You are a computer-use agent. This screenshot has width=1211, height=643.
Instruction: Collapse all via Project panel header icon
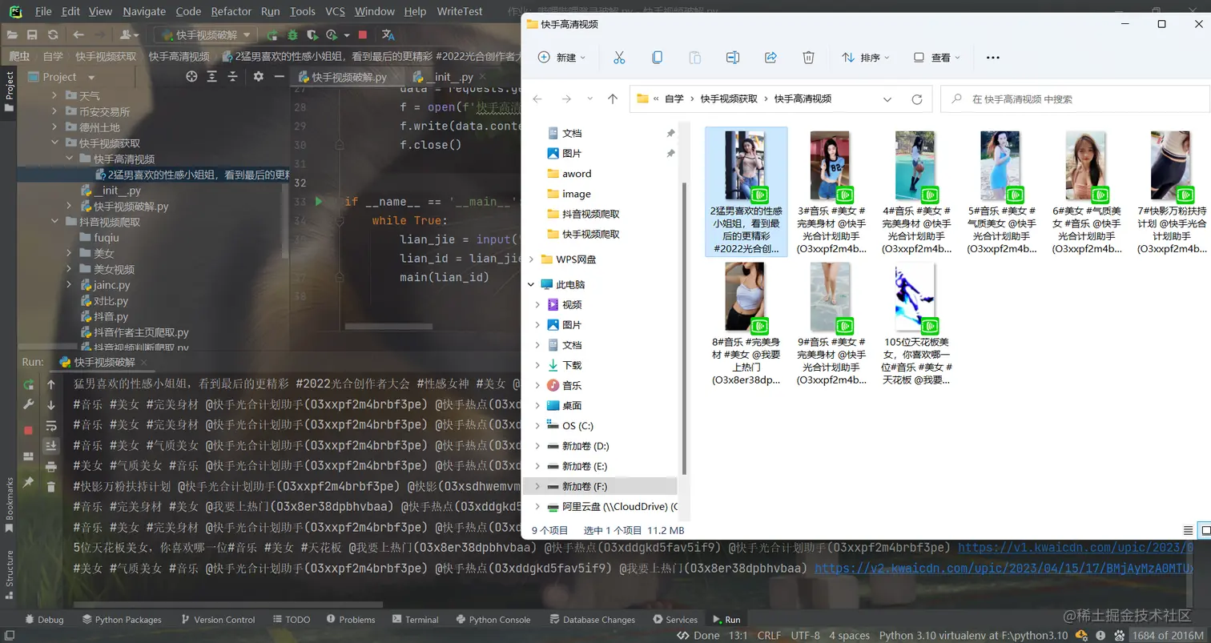click(x=233, y=77)
